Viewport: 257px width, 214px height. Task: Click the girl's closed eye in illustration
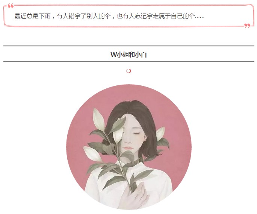coord(137,133)
